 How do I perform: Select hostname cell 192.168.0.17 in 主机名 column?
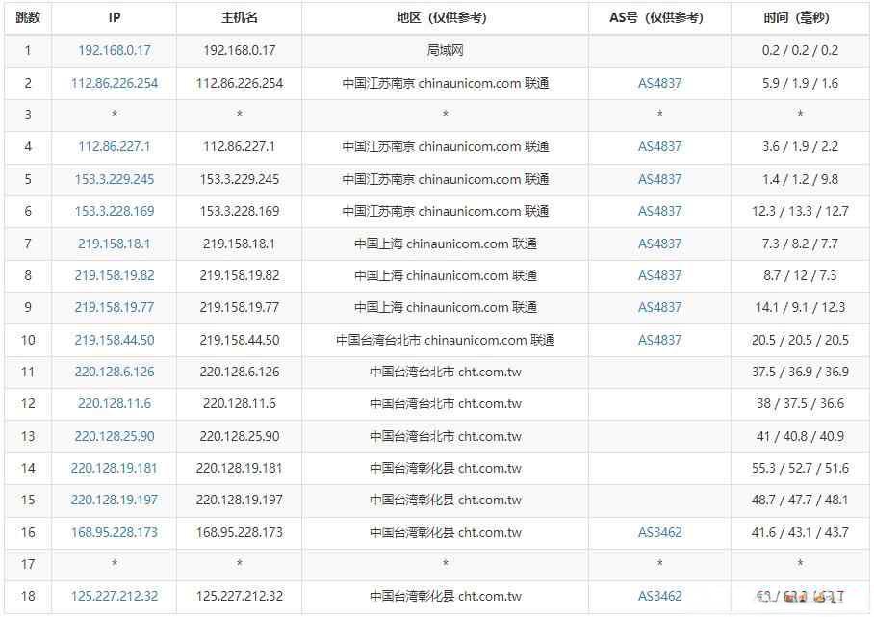tap(240, 50)
